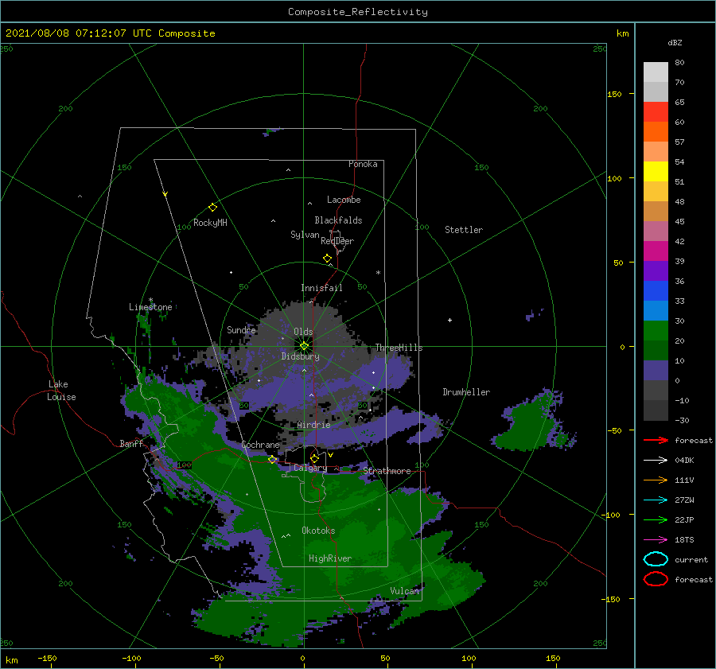Click the Lacombe city label
Viewport: 716px width, 669px height.
click(x=344, y=200)
